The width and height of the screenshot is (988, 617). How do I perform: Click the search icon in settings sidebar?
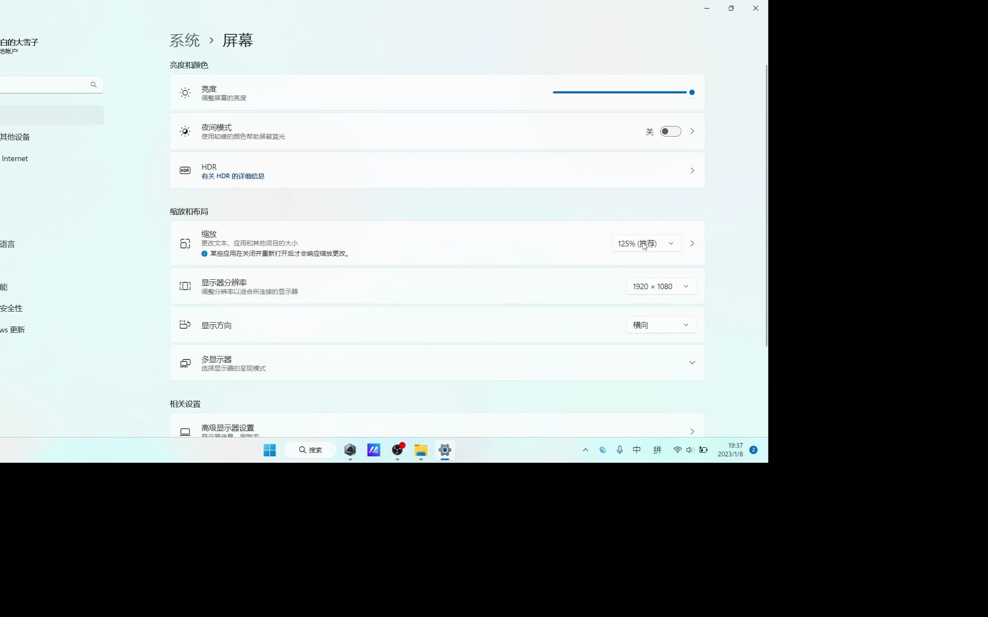pyautogui.click(x=93, y=84)
